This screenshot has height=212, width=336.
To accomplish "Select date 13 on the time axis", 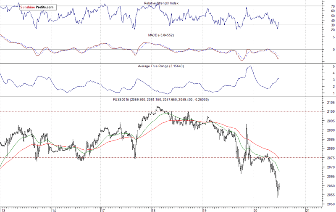I will (3, 209).
